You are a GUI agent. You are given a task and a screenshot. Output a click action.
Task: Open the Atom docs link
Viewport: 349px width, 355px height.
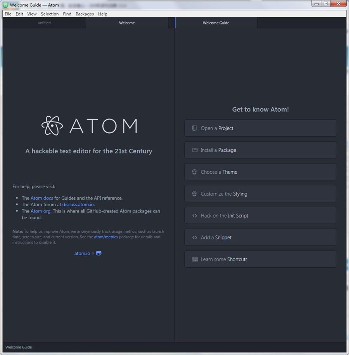pos(42,198)
